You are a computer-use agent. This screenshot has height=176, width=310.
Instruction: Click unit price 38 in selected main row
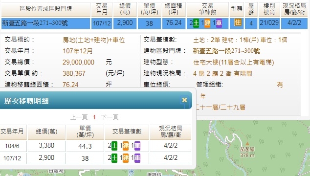click(149, 23)
